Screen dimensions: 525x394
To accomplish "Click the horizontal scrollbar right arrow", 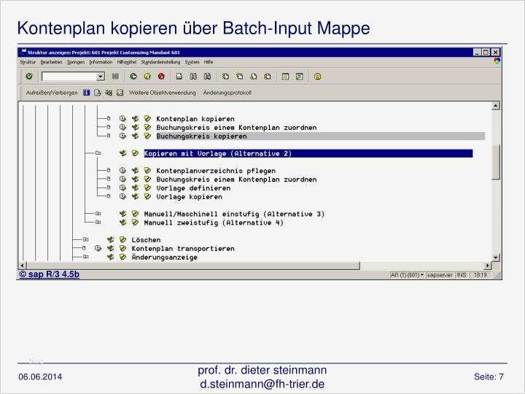I will [x=488, y=266].
